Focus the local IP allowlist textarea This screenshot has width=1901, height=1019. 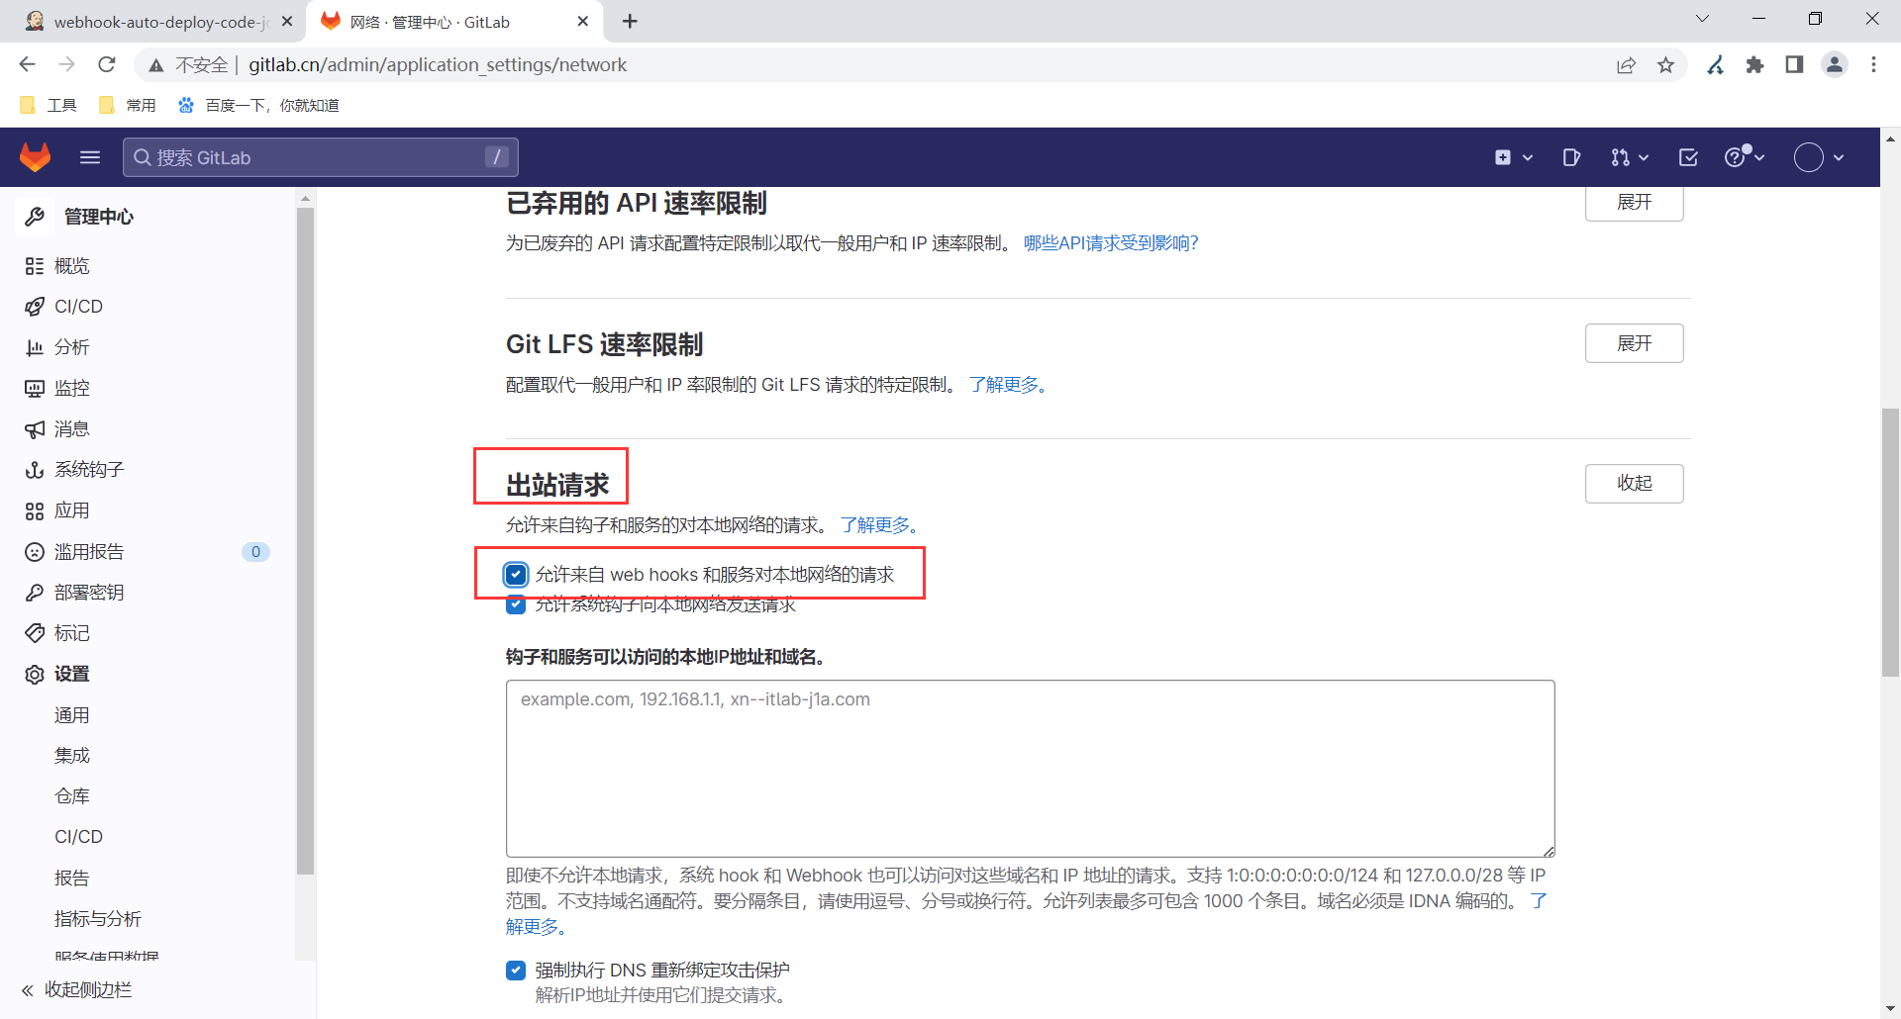coord(1030,768)
